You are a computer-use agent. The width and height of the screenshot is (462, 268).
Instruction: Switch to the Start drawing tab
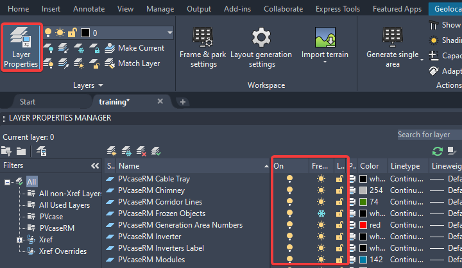(x=28, y=102)
